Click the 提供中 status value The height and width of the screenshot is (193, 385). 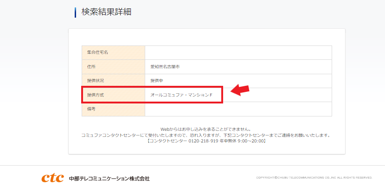(x=157, y=81)
